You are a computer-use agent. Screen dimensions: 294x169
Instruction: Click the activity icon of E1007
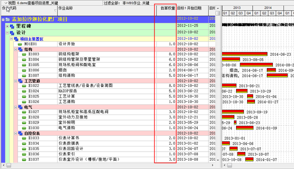24,76
